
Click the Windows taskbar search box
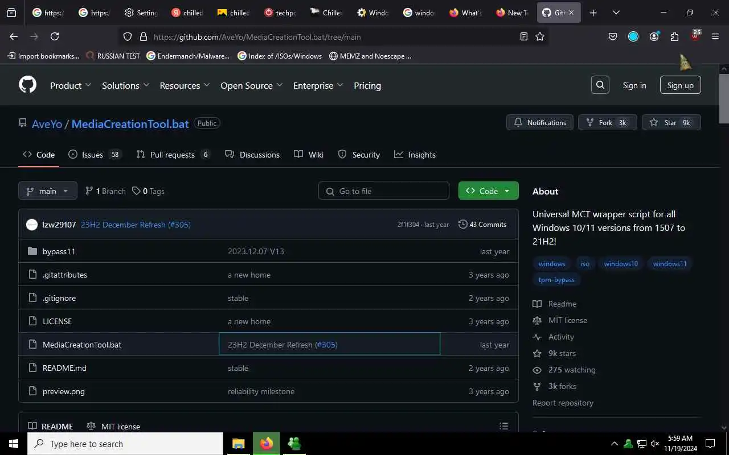pos(125,444)
